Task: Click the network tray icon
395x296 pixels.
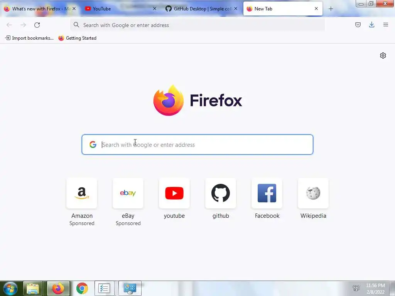Action: (x=356, y=288)
